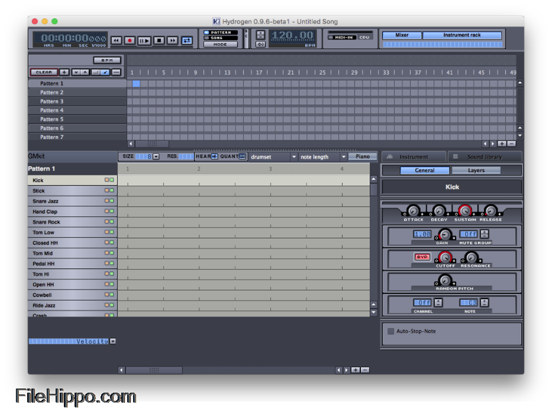This screenshot has height=414, width=552.
Task: Open the pattern SIZE dropdown
Action: tap(156, 156)
